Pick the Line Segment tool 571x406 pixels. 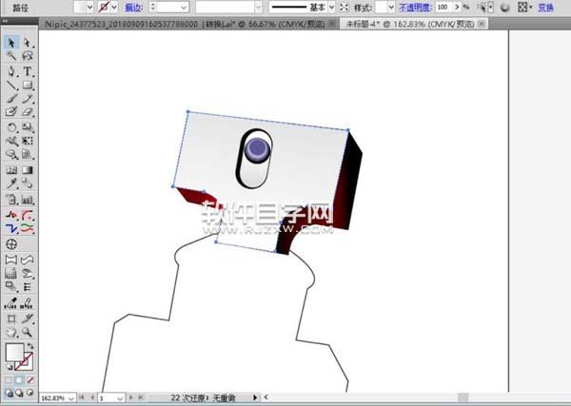coord(11,86)
